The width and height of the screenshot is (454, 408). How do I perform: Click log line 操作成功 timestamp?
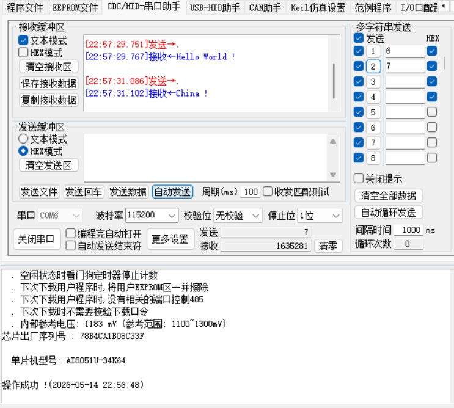tap(73, 385)
